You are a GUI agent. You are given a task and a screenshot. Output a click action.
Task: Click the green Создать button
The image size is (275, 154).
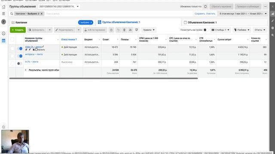[18, 30]
